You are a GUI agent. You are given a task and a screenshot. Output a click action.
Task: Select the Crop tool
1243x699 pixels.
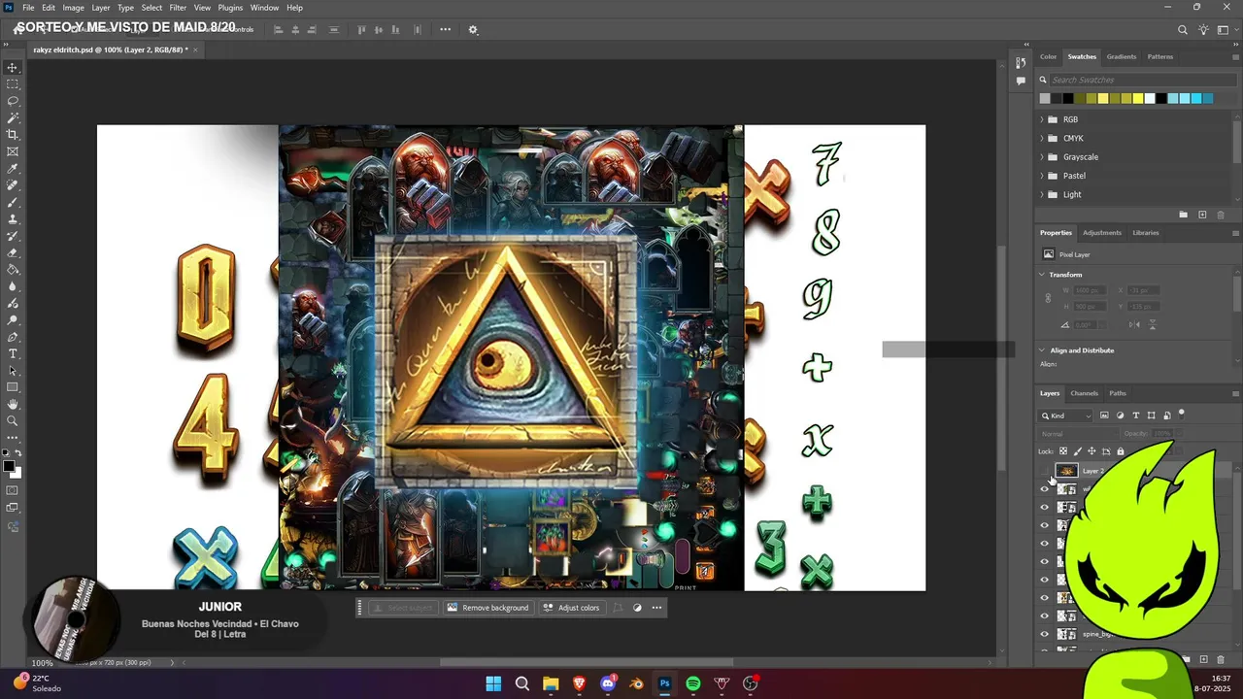[13, 135]
